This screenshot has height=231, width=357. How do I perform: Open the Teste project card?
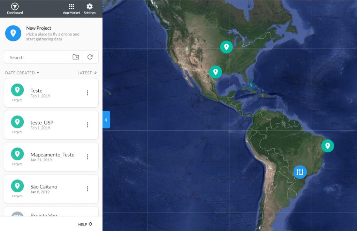click(x=51, y=93)
